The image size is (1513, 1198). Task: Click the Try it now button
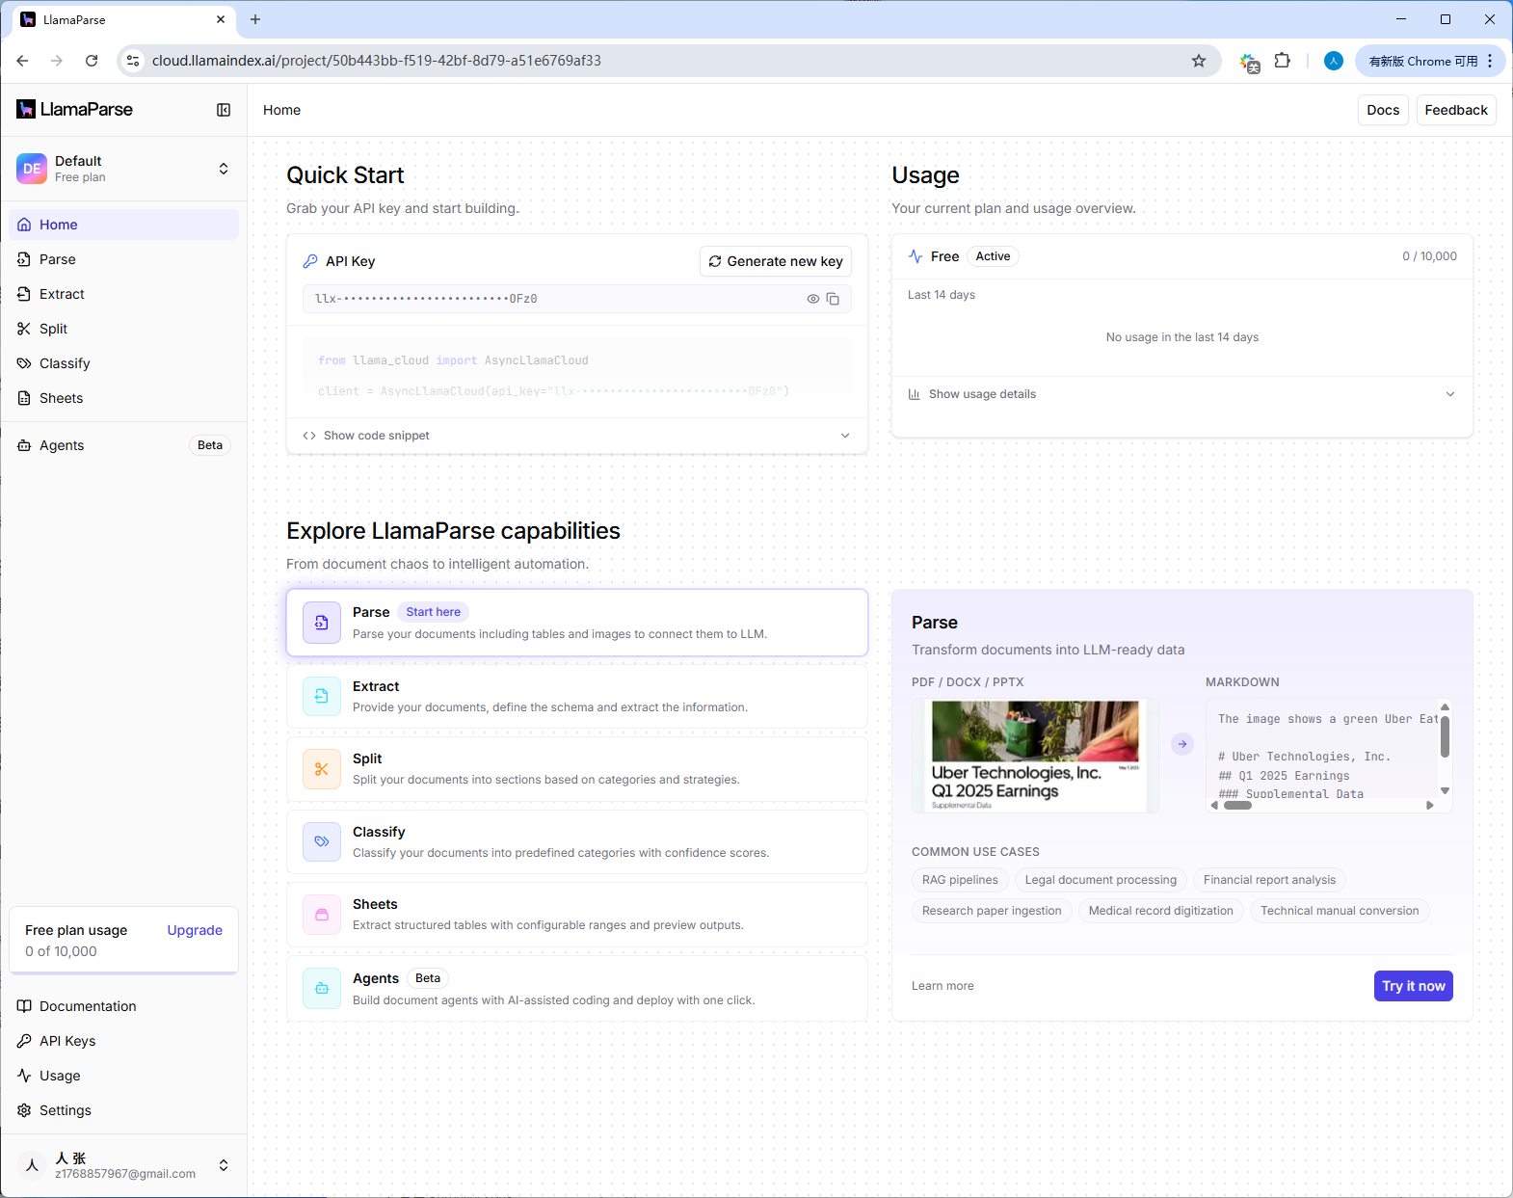[x=1414, y=986]
